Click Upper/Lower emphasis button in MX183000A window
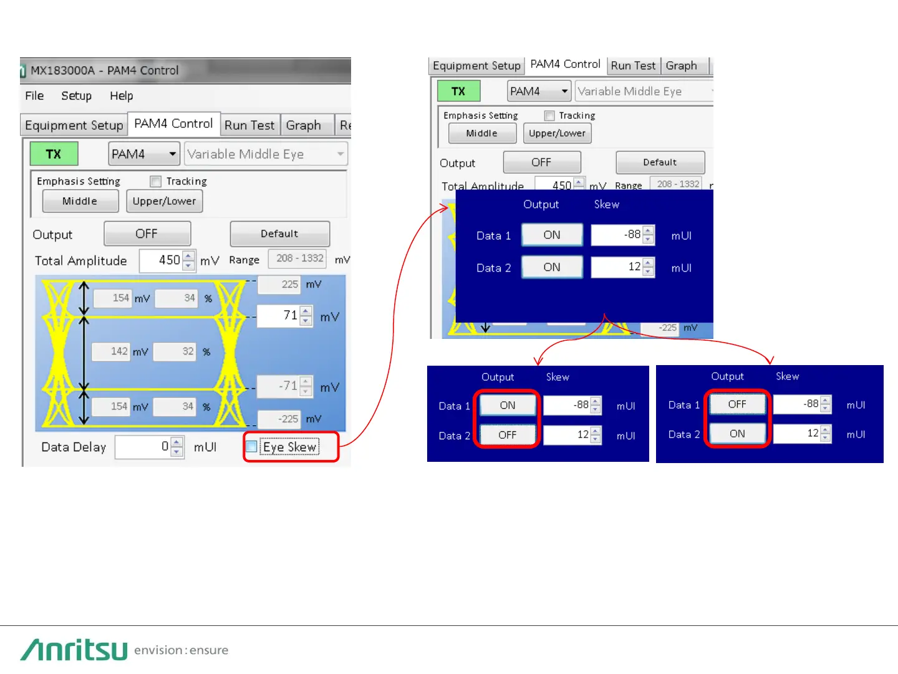The height and width of the screenshot is (674, 898). click(164, 201)
